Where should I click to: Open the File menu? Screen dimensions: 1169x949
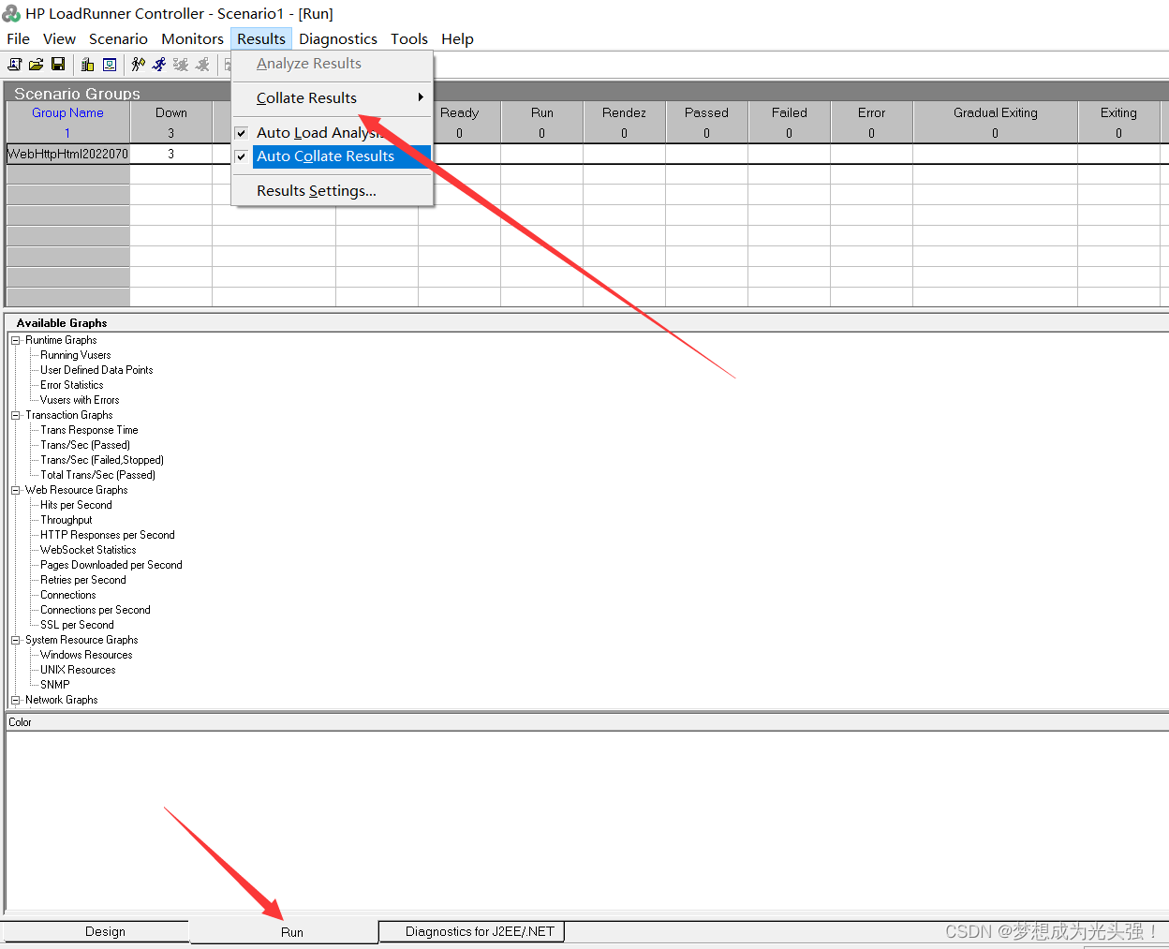(18, 39)
